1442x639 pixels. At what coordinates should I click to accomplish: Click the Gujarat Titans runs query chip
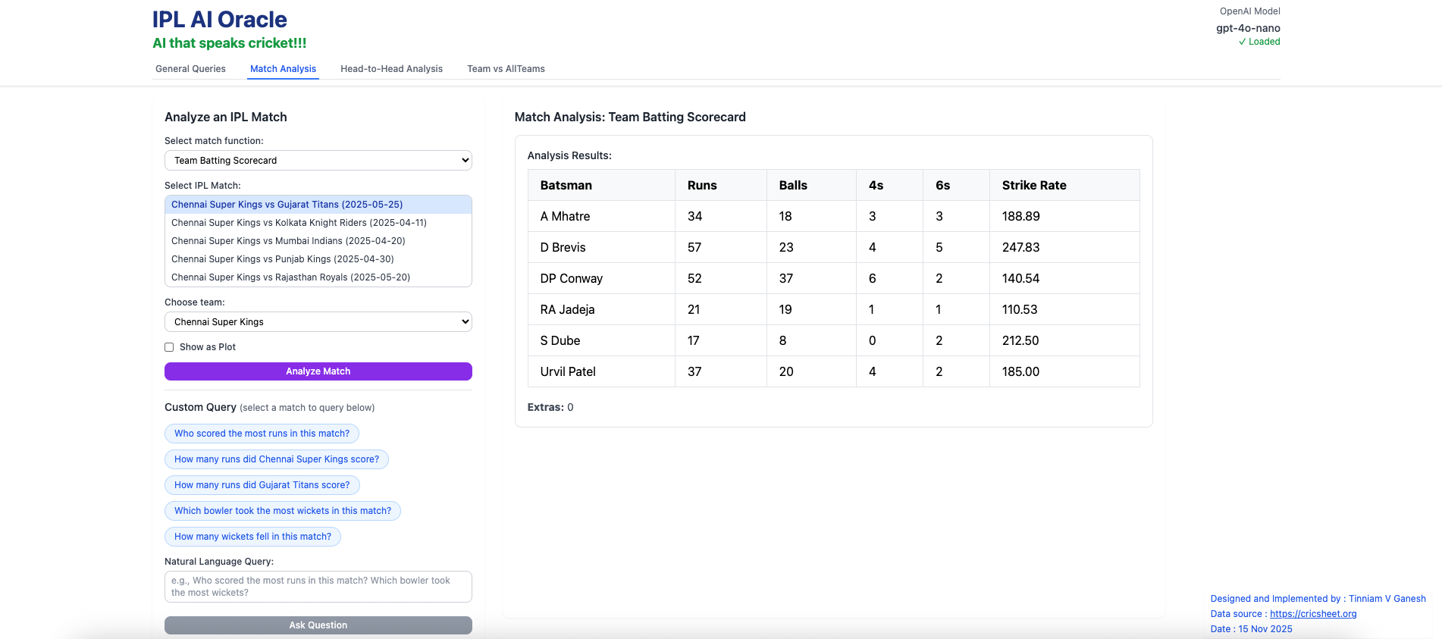[x=262, y=485]
